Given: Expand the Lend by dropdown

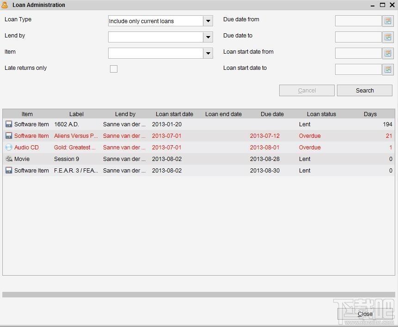Looking at the screenshot, I should pos(208,37).
